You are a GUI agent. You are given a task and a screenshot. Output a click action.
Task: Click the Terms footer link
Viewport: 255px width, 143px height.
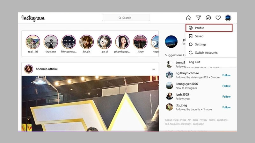[212, 120]
